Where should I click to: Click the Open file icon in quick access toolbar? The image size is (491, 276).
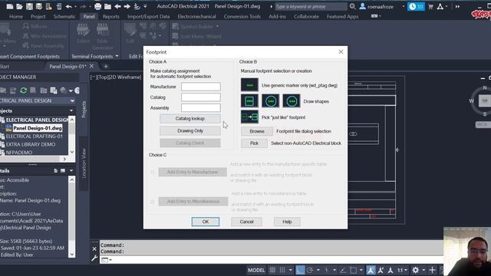19,6
